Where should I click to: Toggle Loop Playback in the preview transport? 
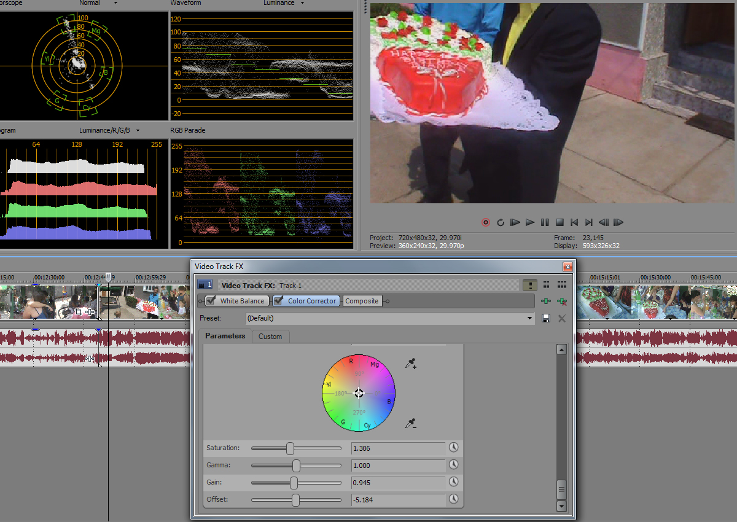pyautogui.click(x=501, y=222)
